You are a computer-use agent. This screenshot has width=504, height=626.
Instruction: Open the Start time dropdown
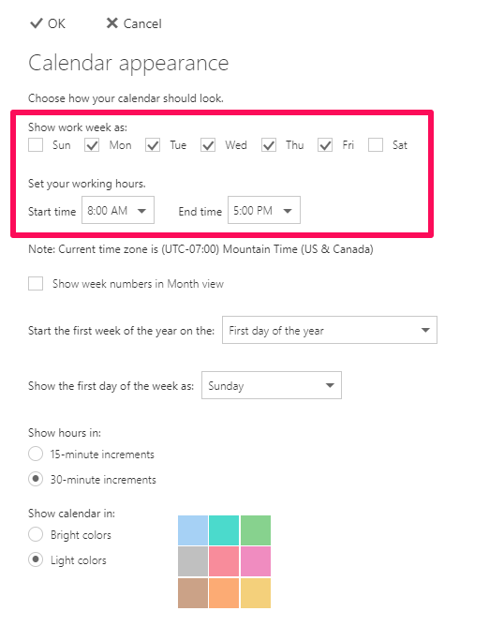(118, 210)
